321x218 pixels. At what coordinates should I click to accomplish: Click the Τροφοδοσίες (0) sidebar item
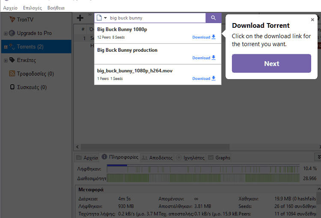35,74
